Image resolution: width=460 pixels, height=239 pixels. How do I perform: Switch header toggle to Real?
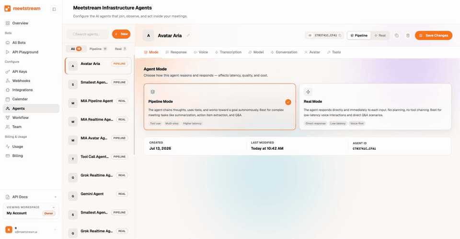click(x=380, y=36)
